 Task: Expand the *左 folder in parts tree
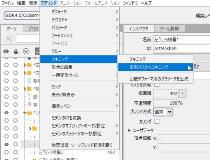point(25,73)
